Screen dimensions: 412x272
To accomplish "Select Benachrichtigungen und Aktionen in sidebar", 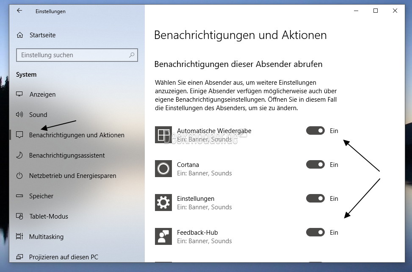I will [77, 135].
